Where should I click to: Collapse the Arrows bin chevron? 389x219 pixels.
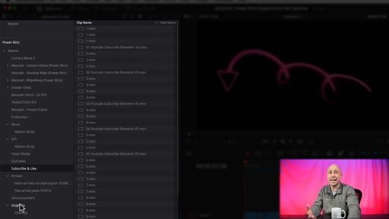(7, 176)
